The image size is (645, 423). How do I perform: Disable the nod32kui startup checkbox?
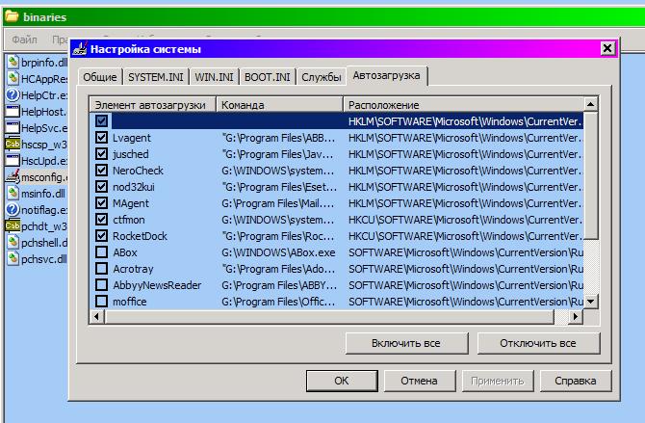[102, 187]
